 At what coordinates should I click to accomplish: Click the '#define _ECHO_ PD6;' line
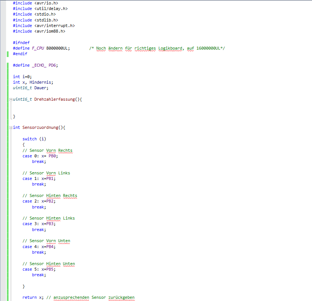tap(36, 65)
